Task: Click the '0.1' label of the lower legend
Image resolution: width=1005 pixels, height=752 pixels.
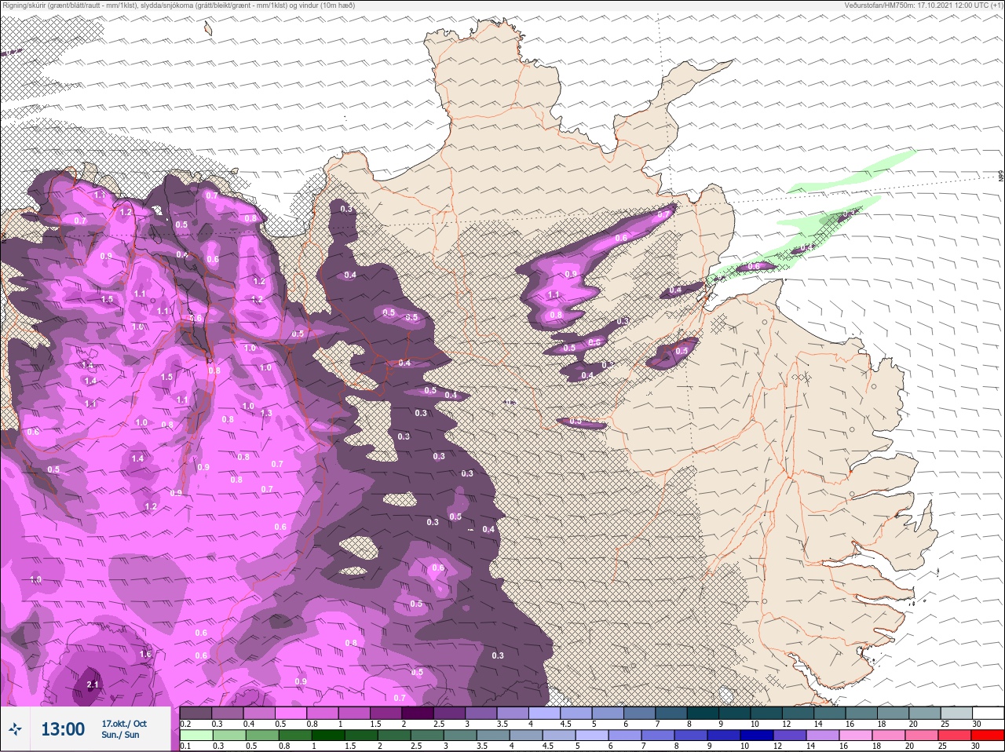Action: (x=185, y=747)
